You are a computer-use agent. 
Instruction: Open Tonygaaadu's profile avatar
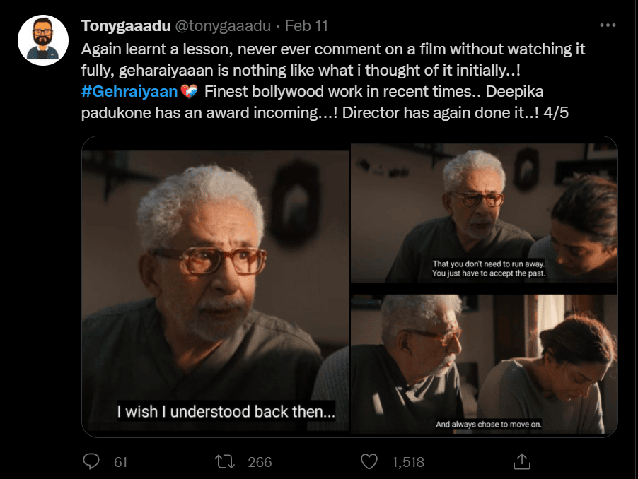[42, 40]
